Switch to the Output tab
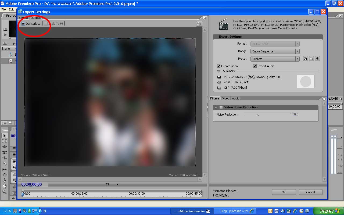This screenshot has width=344, height=215. tap(35, 18)
